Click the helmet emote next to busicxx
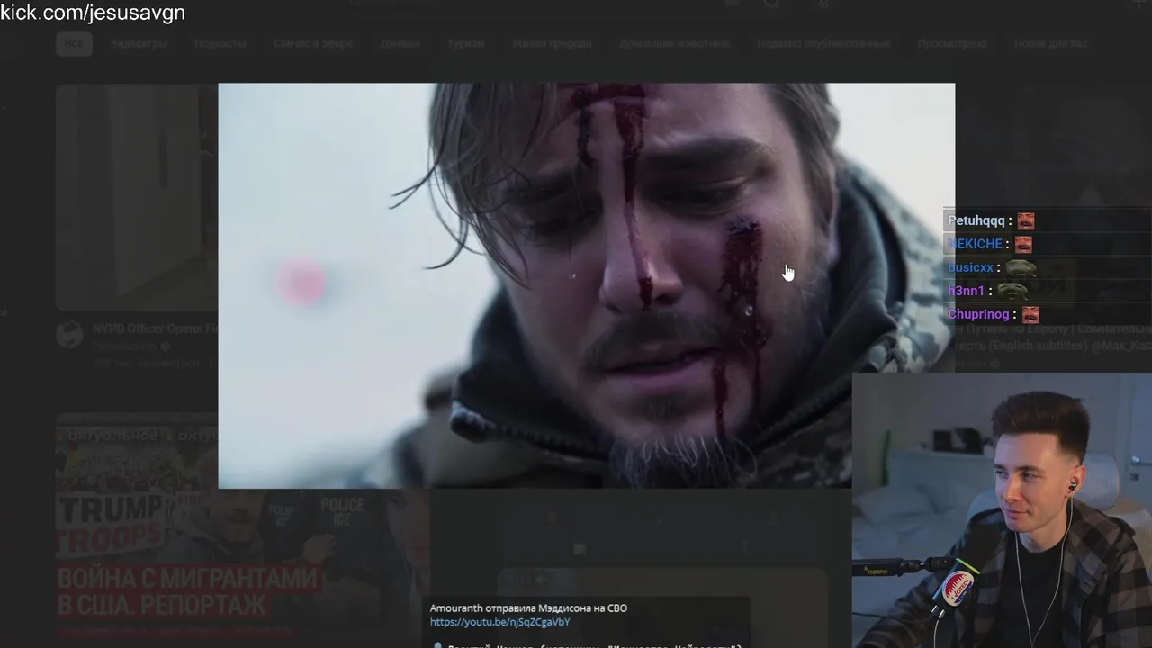This screenshot has height=648, width=1152. click(1020, 267)
